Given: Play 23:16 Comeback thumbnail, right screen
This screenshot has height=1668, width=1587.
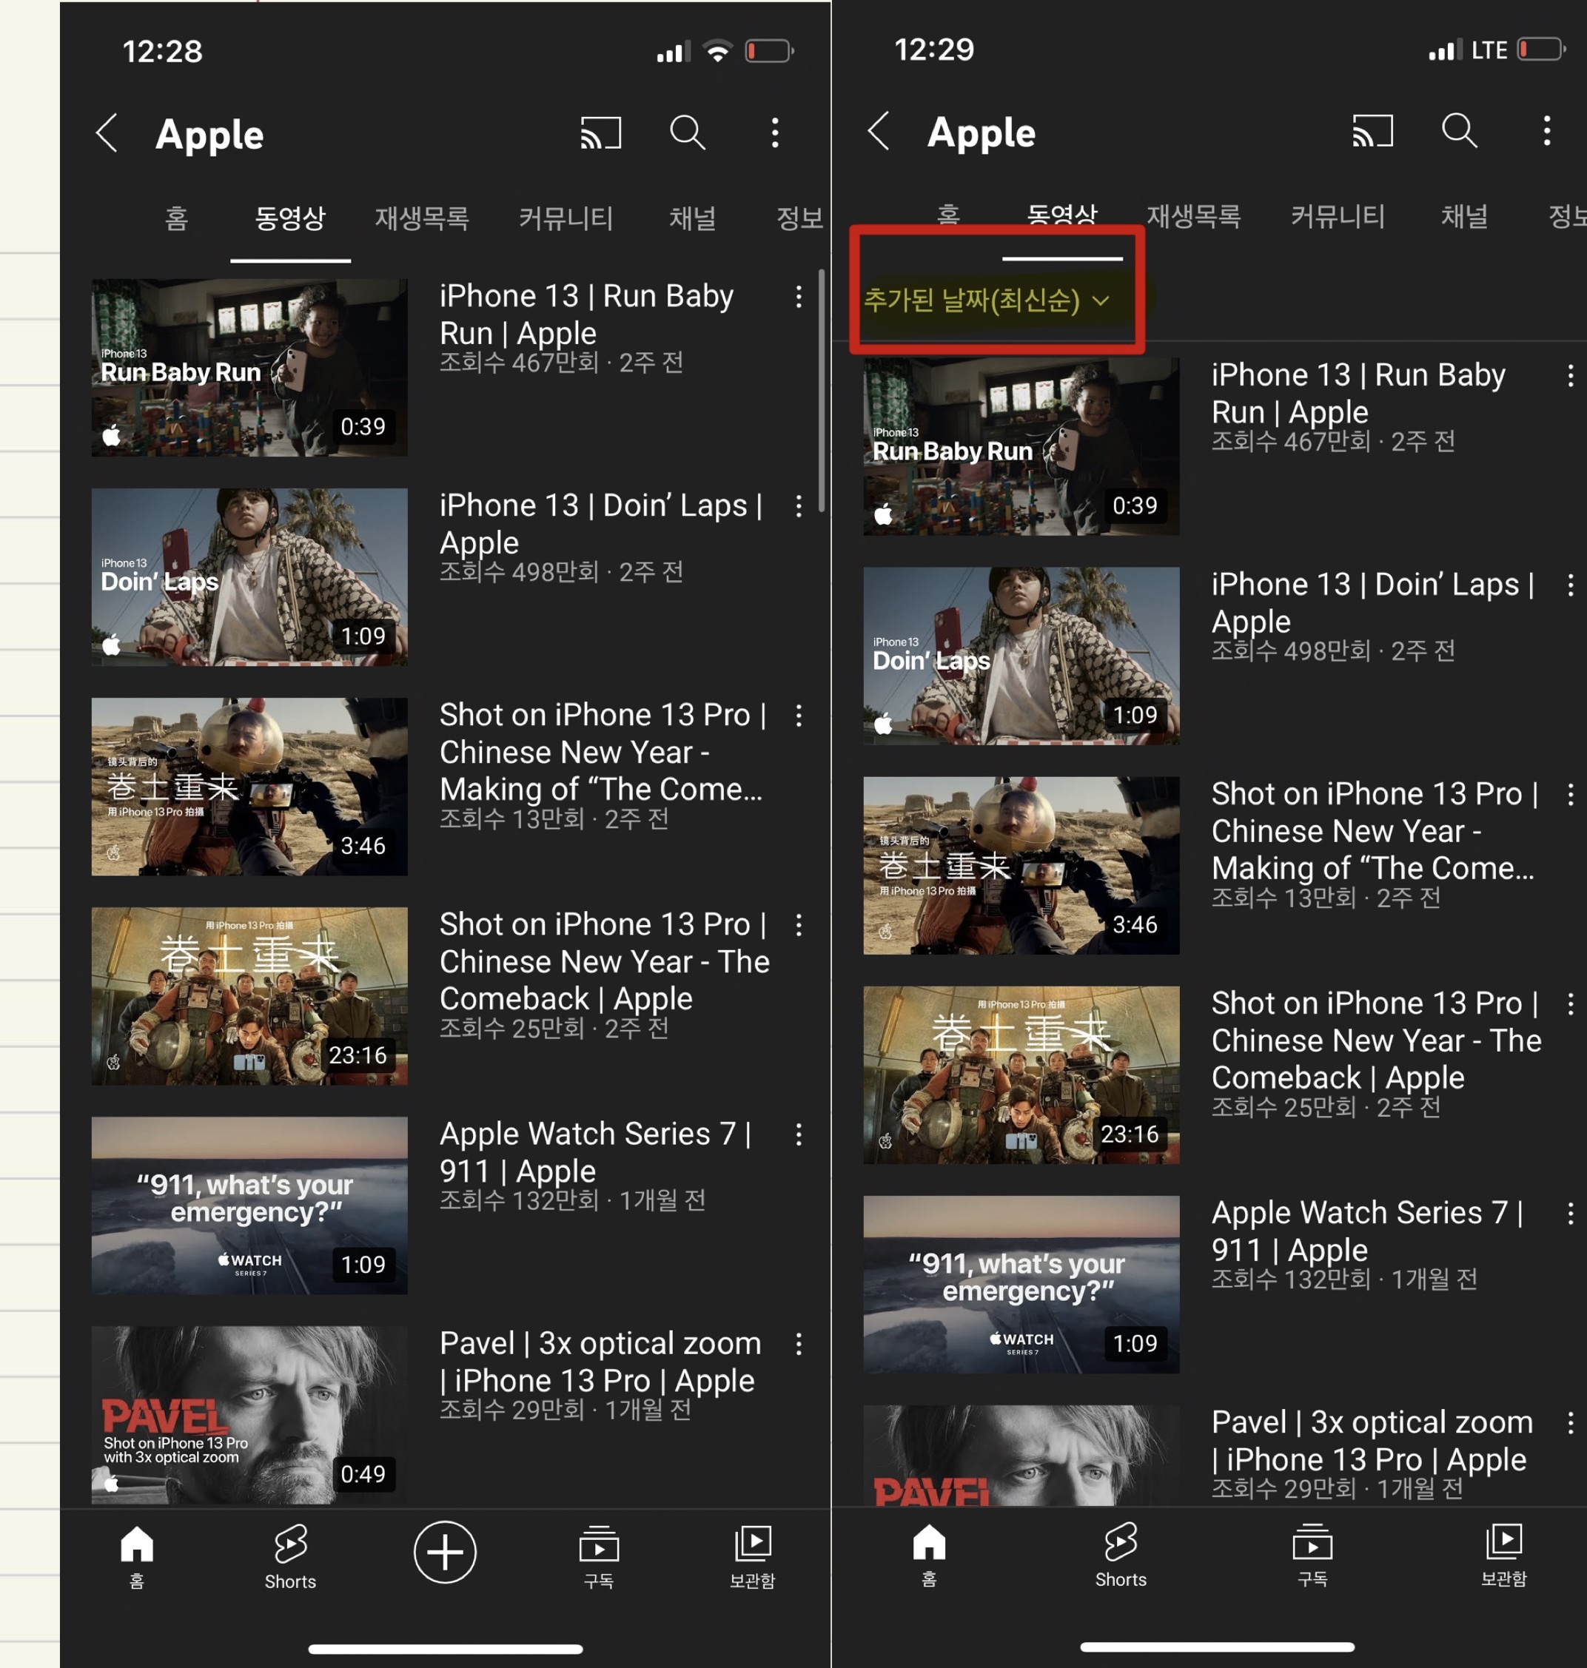Looking at the screenshot, I should tap(1021, 1075).
